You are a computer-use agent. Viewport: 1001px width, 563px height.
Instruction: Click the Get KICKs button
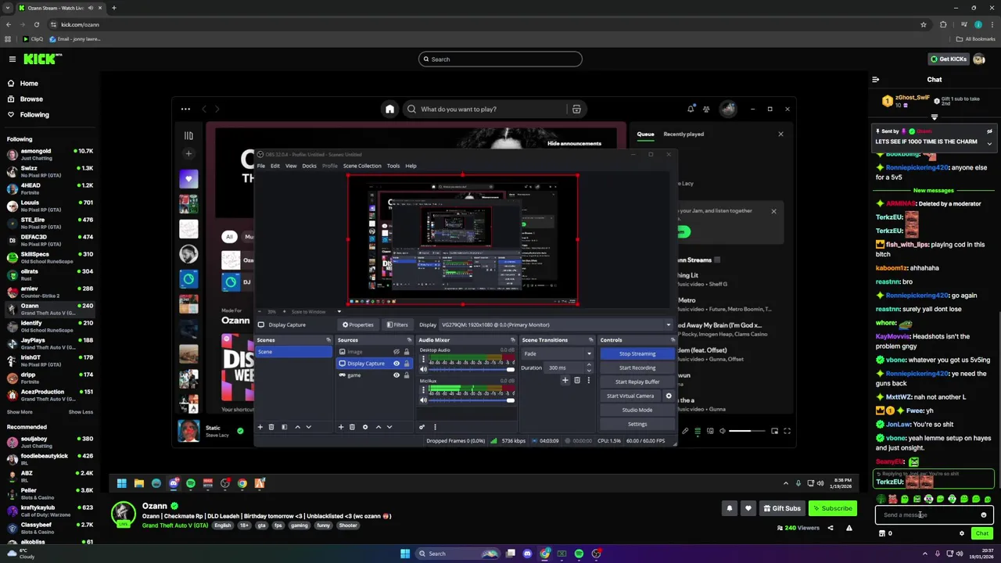949,59
